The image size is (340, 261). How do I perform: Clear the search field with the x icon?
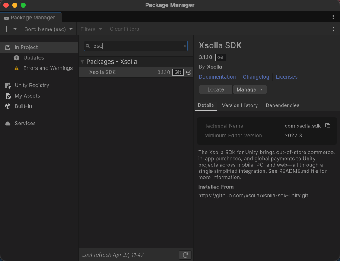pos(185,46)
